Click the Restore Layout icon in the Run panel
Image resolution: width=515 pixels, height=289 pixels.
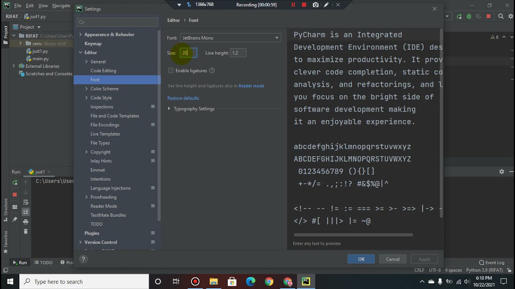15,207
